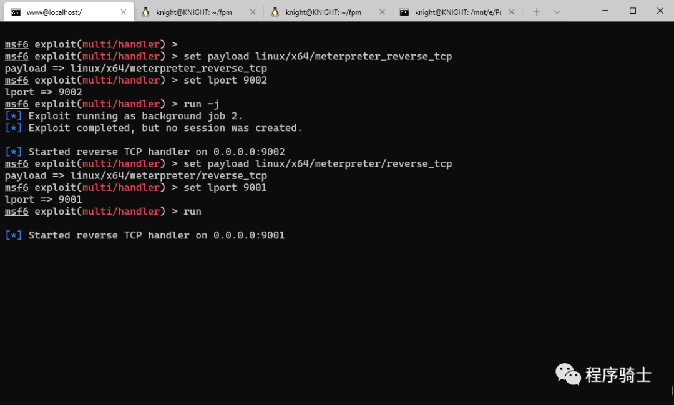Maximize the terminal window
Screen dimensions: 674x405
pyautogui.click(x=633, y=11)
